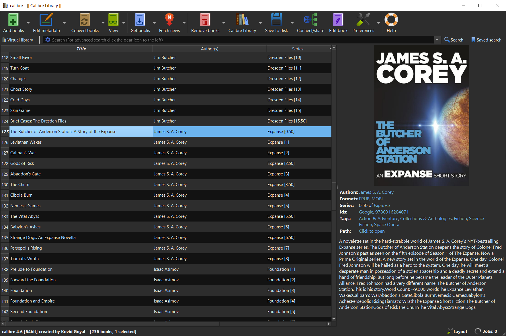Click the Butcher of Anderson Station cover image

[421, 115]
